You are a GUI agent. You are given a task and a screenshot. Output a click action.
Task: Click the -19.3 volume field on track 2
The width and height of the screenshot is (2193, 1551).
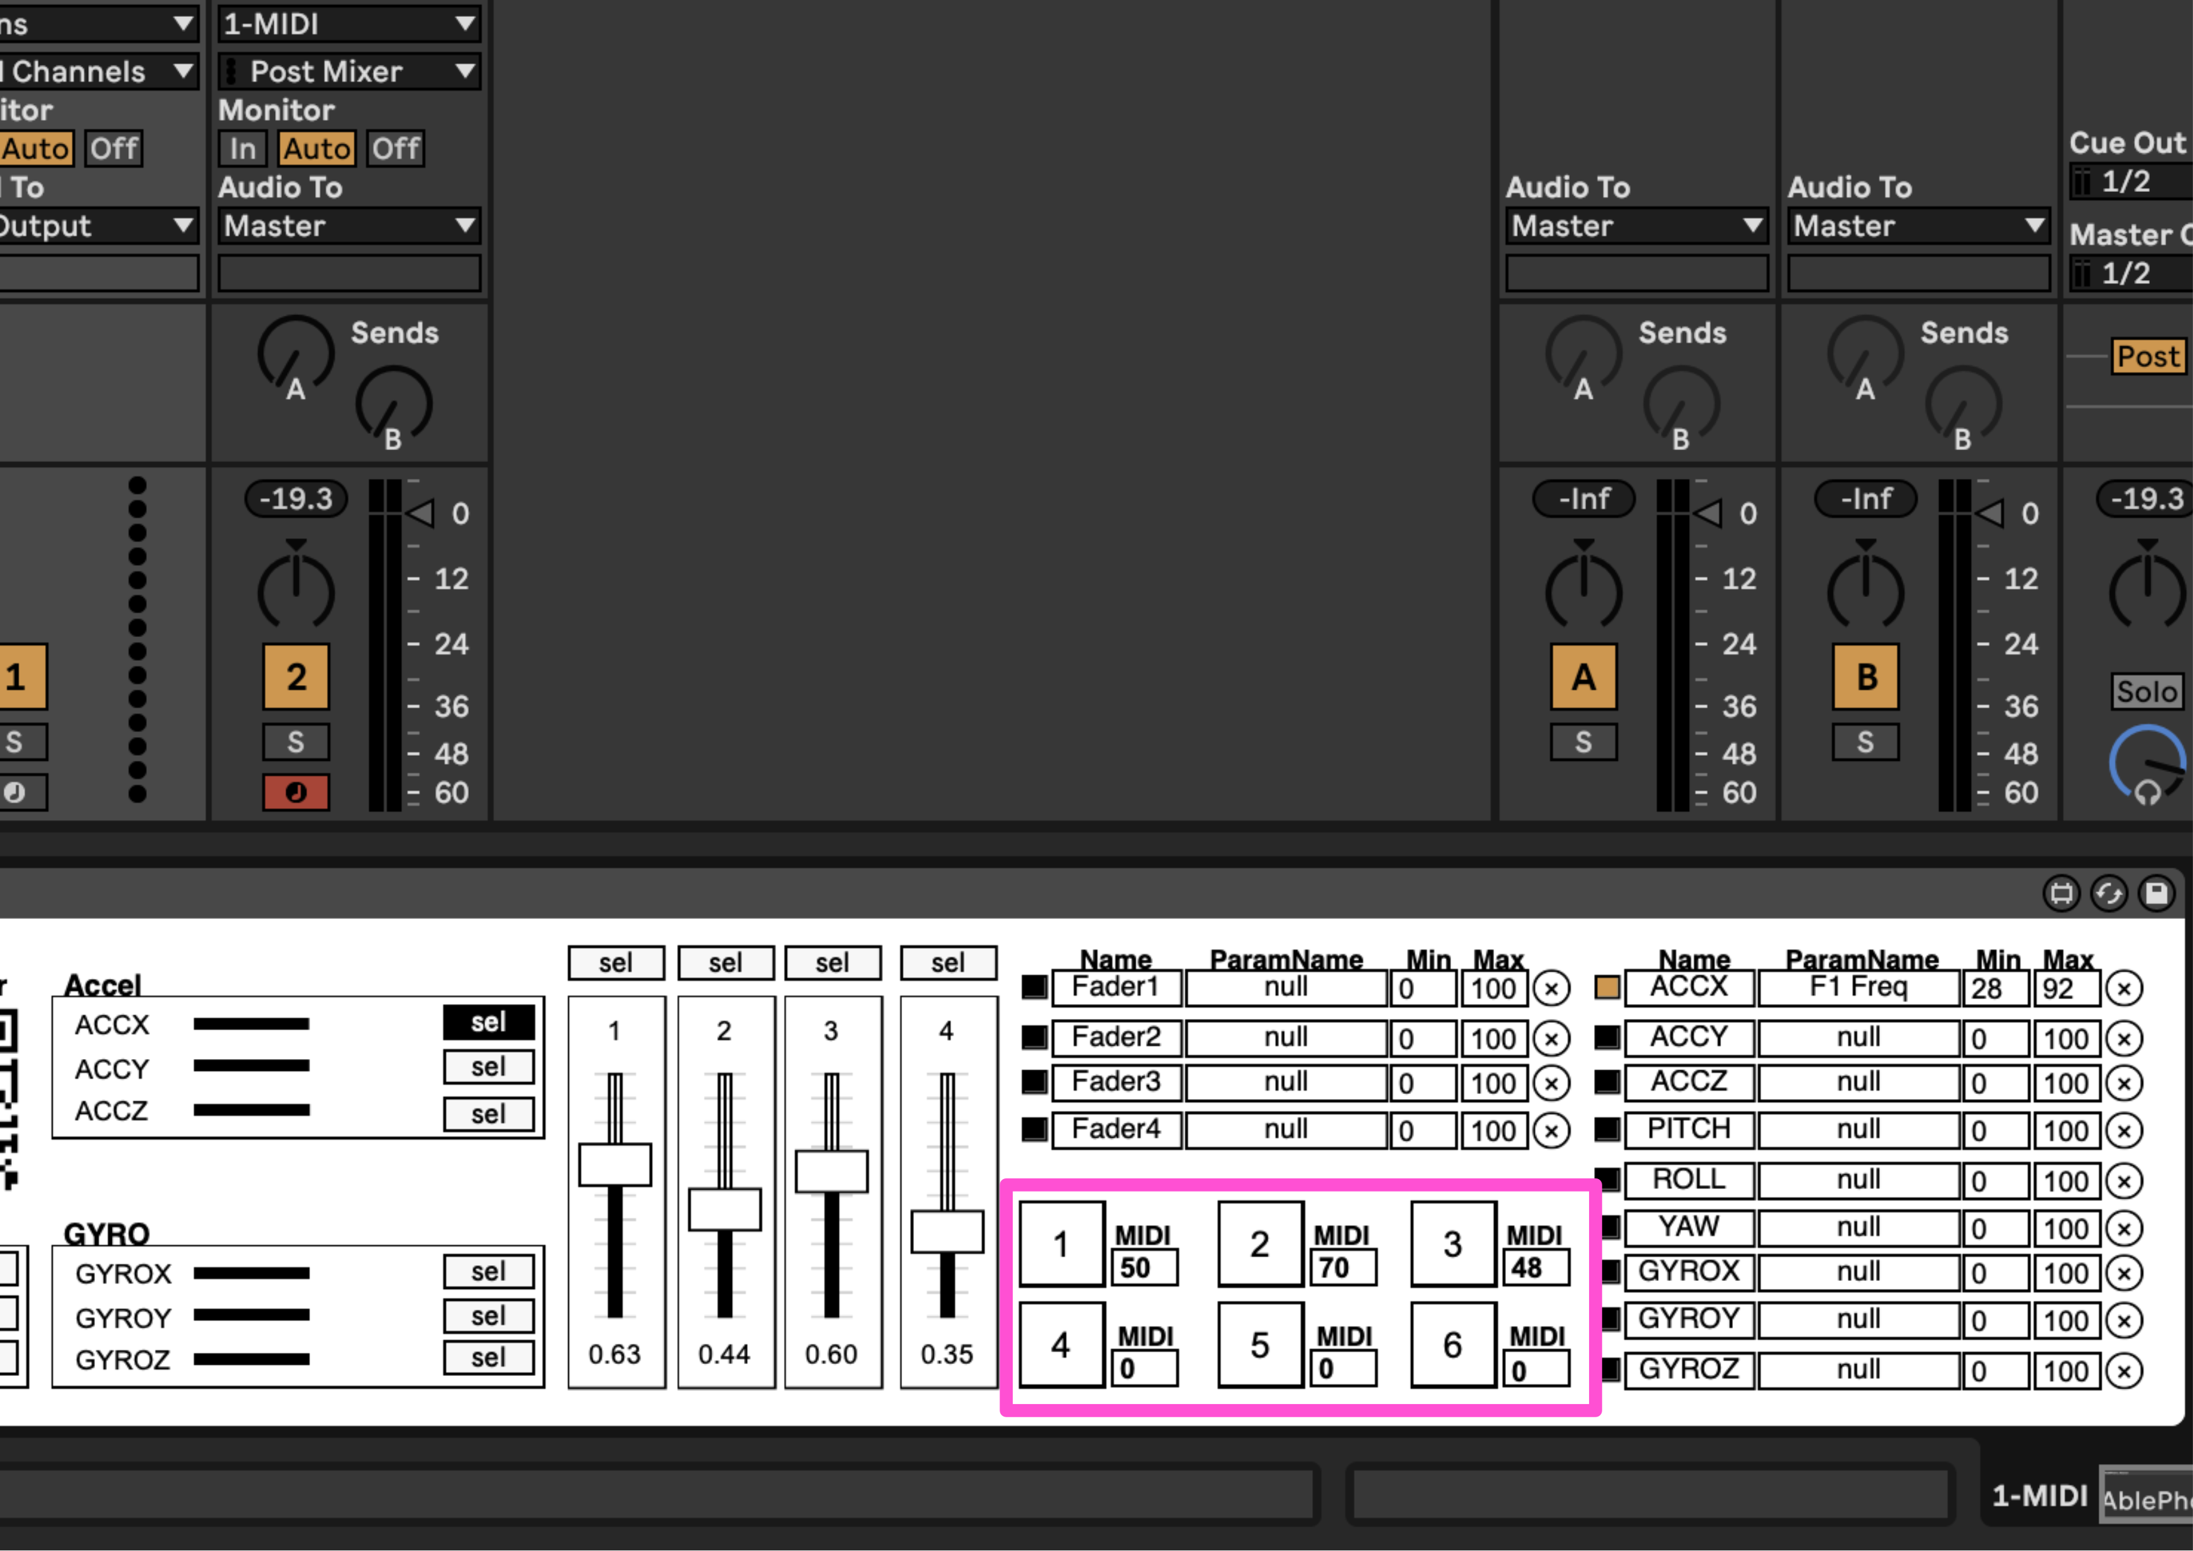click(x=296, y=498)
